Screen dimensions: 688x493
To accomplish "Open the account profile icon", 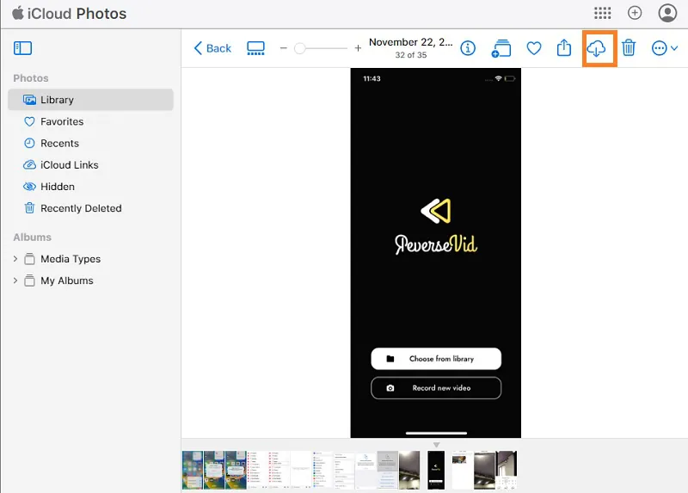I will [x=667, y=13].
